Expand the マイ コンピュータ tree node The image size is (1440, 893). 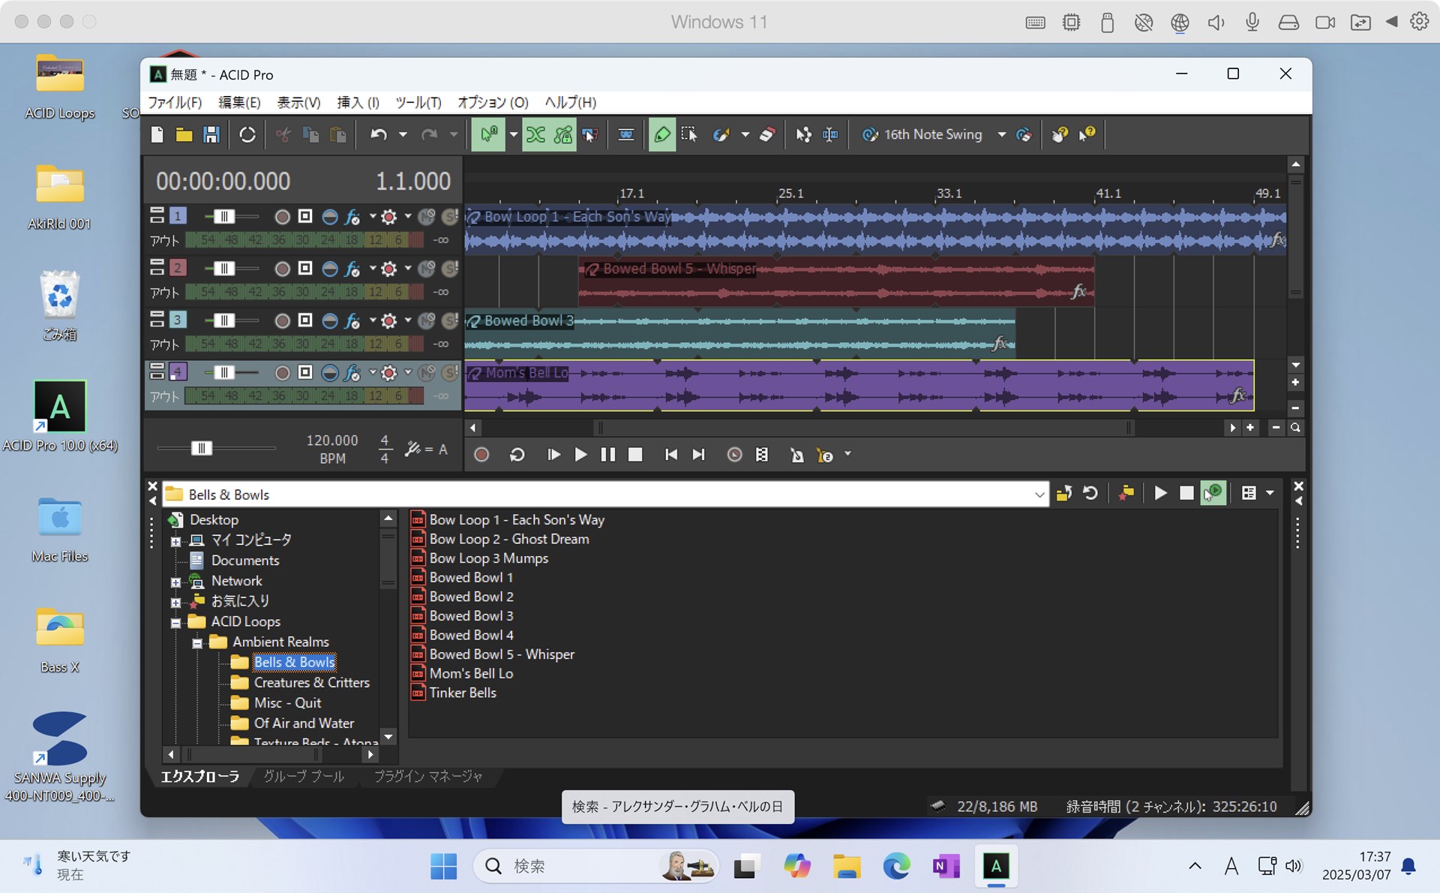coord(175,541)
